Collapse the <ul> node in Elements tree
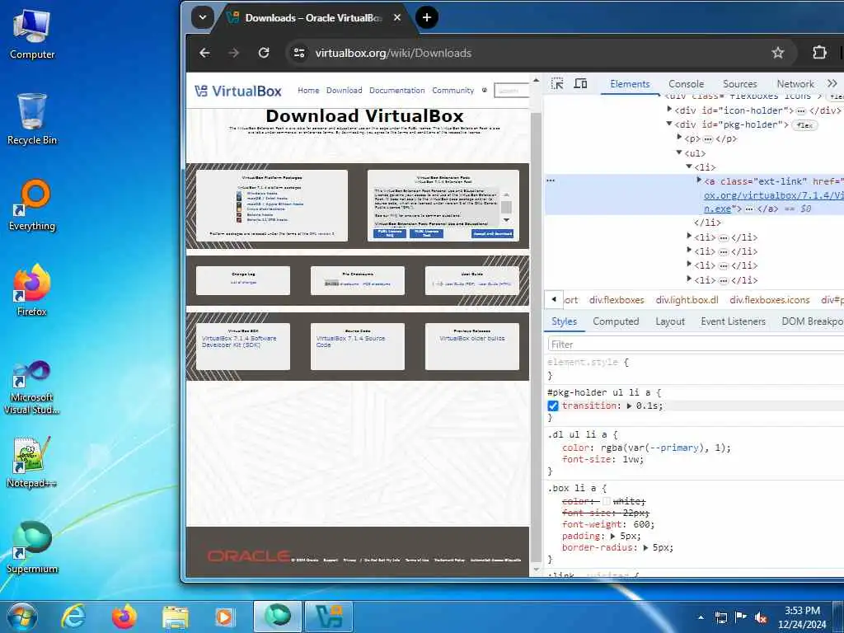 pyautogui.click(x=679, y=152)
